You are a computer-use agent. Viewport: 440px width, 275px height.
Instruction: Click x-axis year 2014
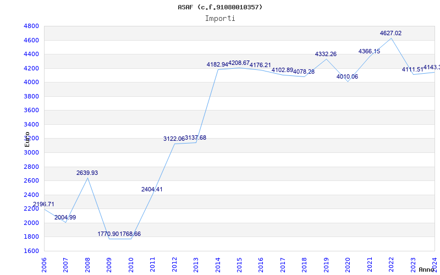click(218, 265)
